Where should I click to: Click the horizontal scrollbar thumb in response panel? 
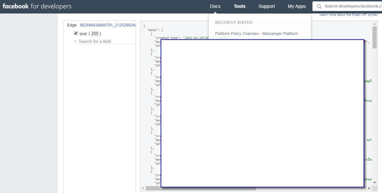[x=201, y=188]
